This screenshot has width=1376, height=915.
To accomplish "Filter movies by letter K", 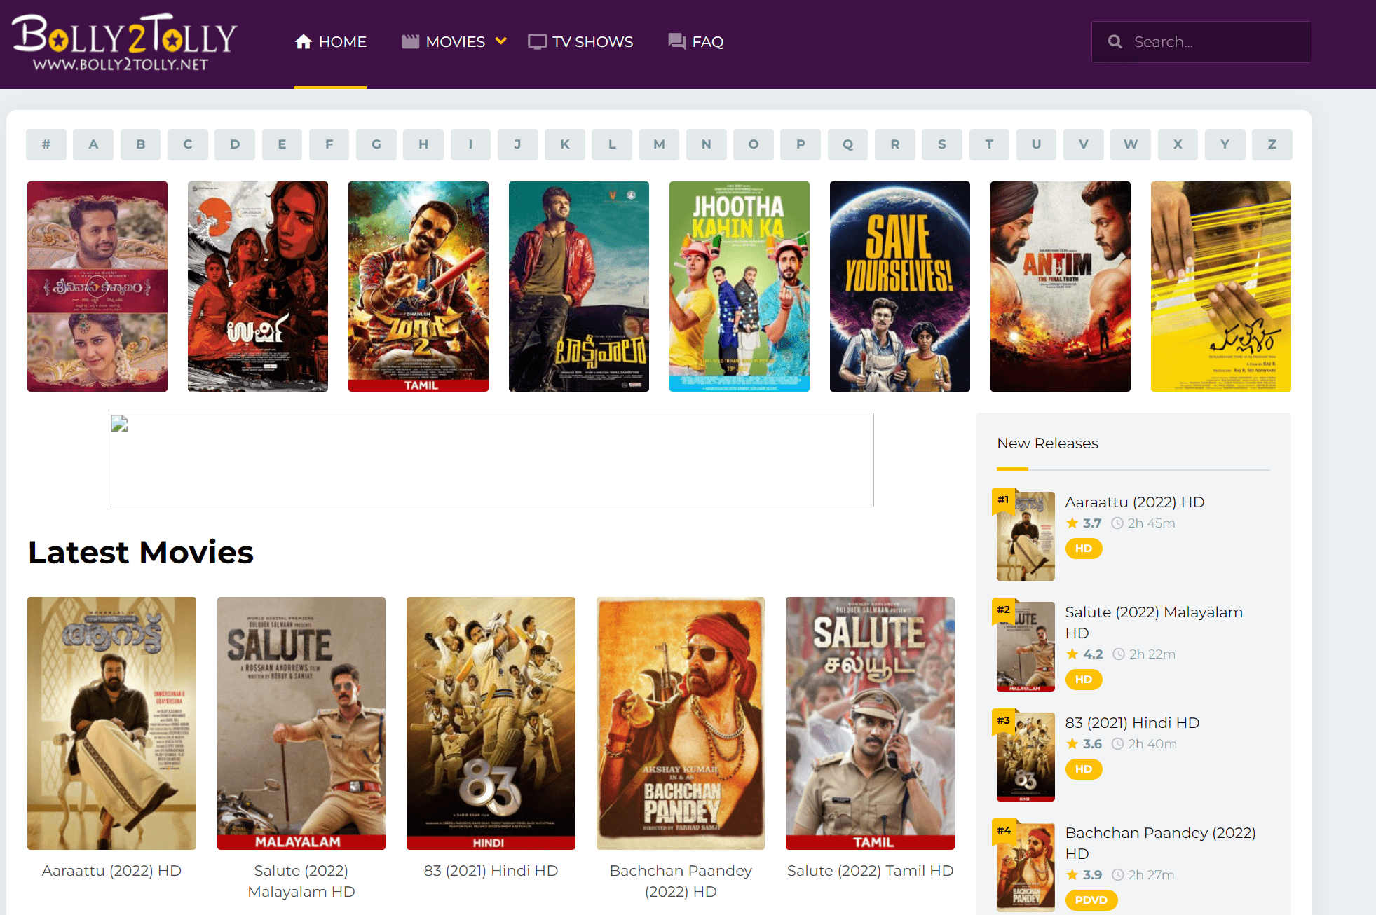I will (x=565, y=144).
